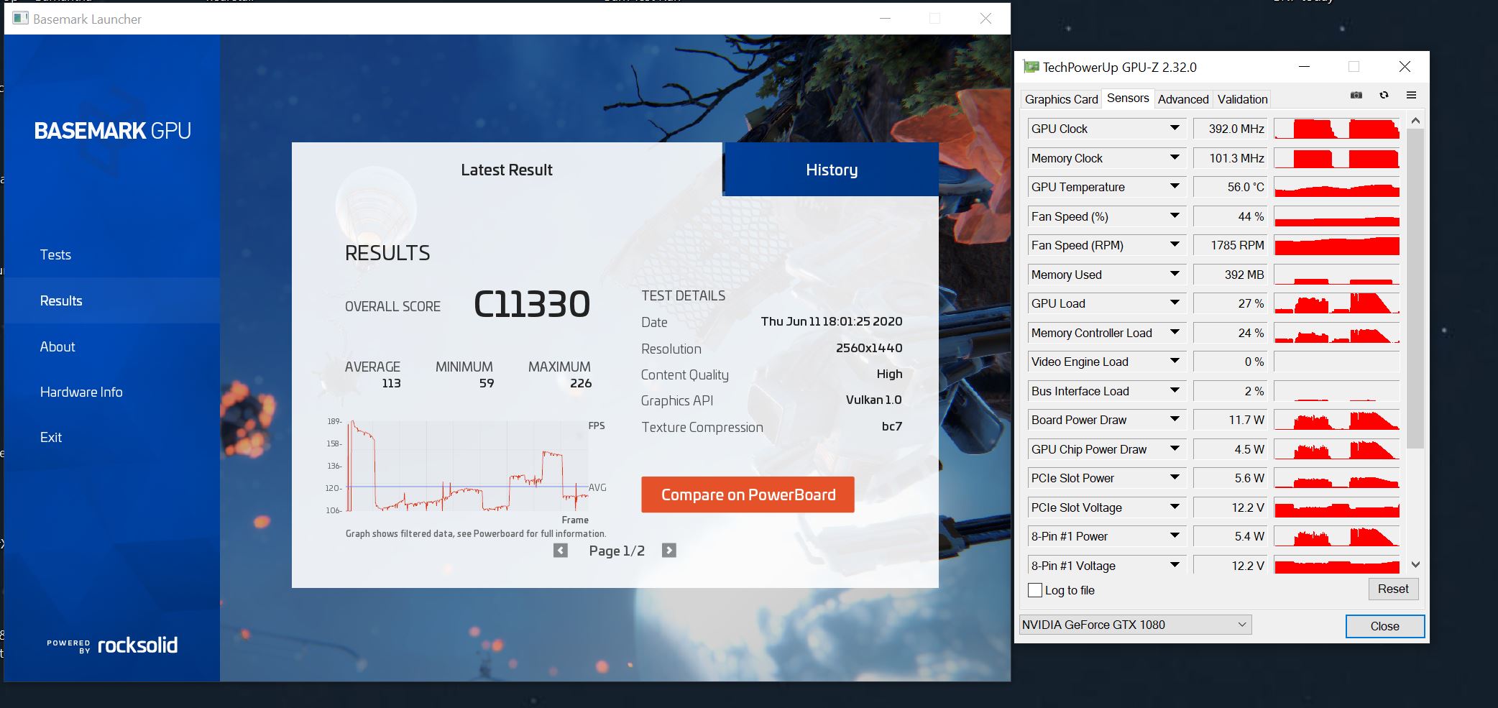Open the PCIe Slot Power dropdown

click(1175, 478)
